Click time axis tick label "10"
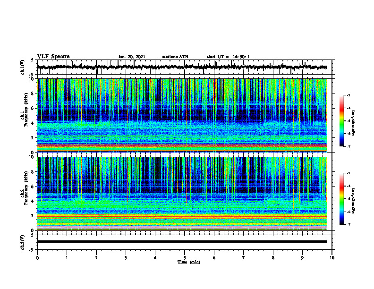Screen dimensions: 374x289 (x=332, y=258)
